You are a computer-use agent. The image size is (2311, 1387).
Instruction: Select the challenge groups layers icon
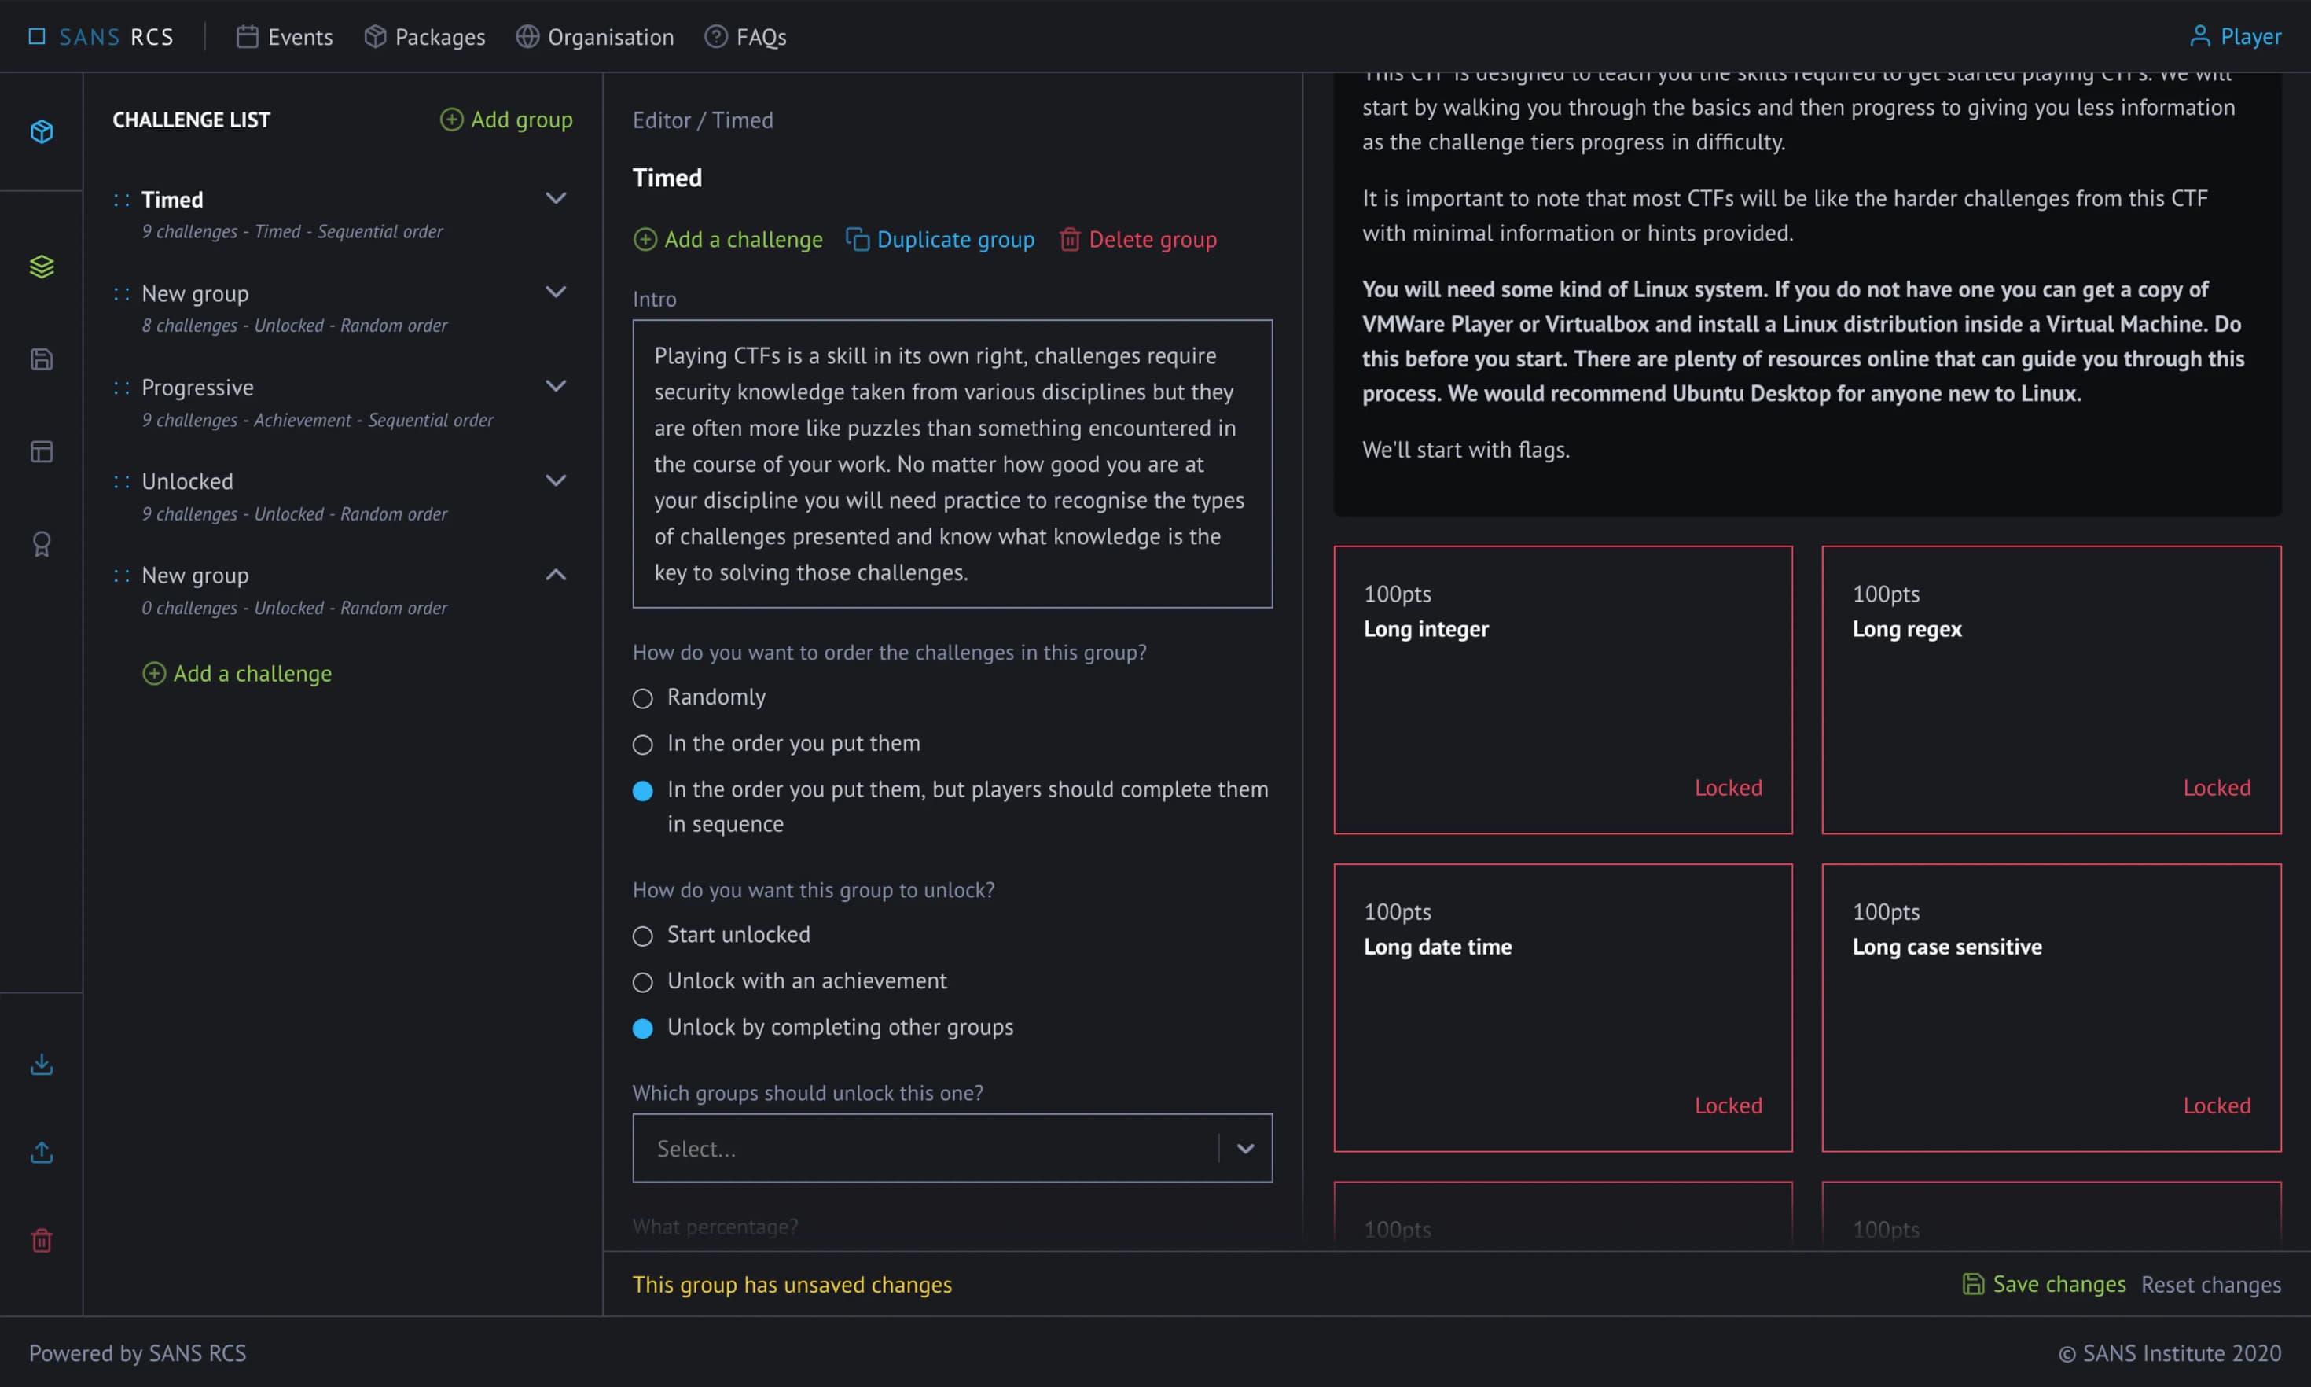click(41, 267)
